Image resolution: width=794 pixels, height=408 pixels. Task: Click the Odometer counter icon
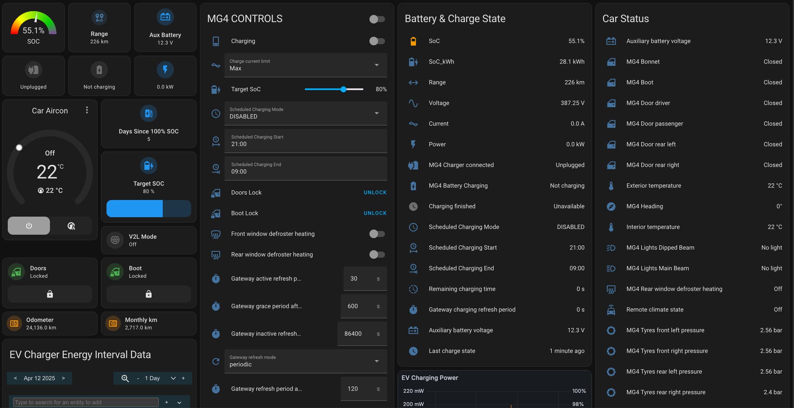[14, 323]
